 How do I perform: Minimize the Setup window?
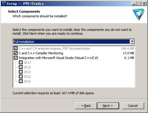pyautogui.click(x=134, y=4)
